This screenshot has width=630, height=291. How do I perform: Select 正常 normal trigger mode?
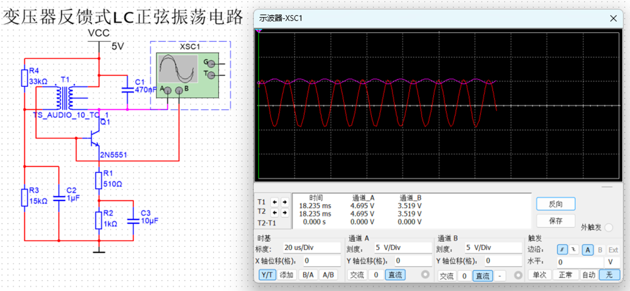[x=565, y=275]
